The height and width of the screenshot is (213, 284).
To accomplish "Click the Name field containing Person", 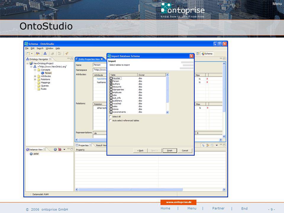I will pyautogui.click(x=100, y=65).
